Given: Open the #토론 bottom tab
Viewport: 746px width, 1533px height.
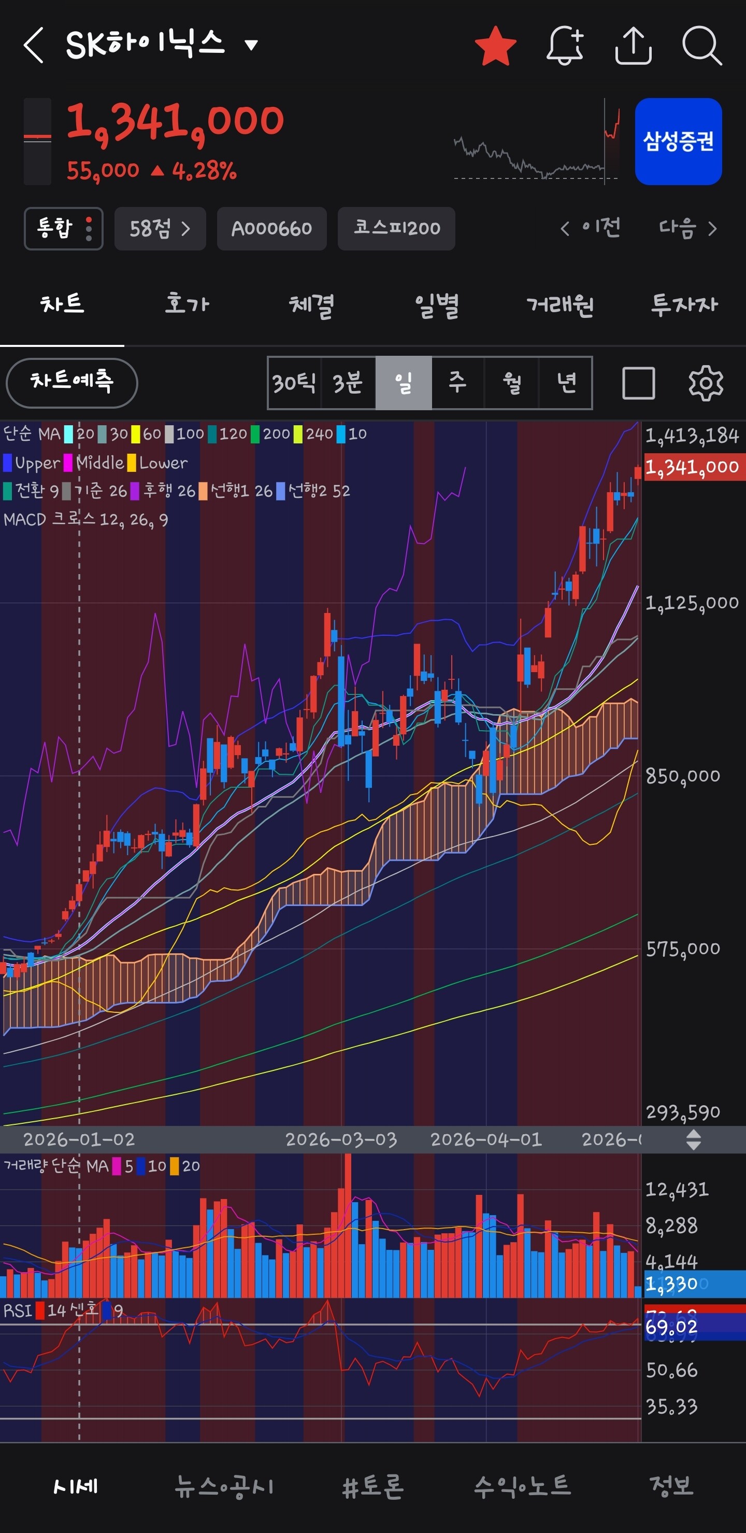Looking at the screenshot, I should coord(372,1486).
